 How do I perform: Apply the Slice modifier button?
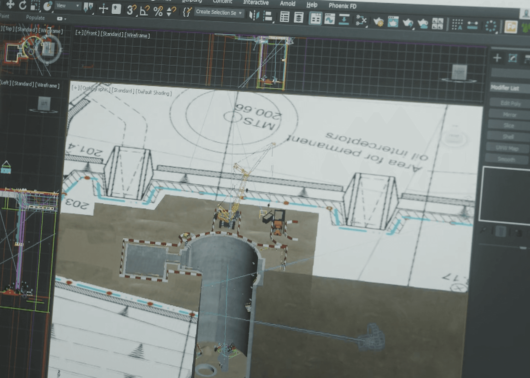tap(509, 125)
